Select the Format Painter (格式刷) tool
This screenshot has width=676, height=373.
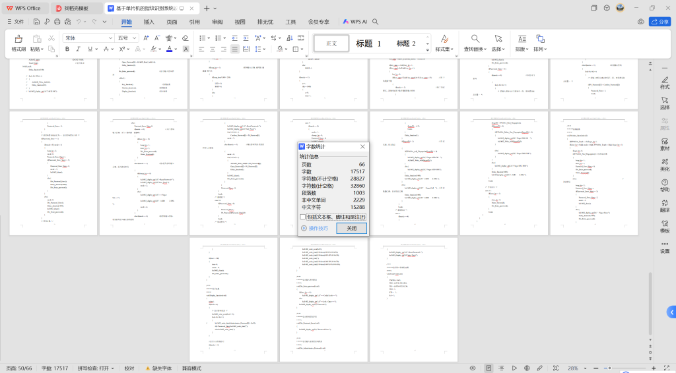pos(18,43)
